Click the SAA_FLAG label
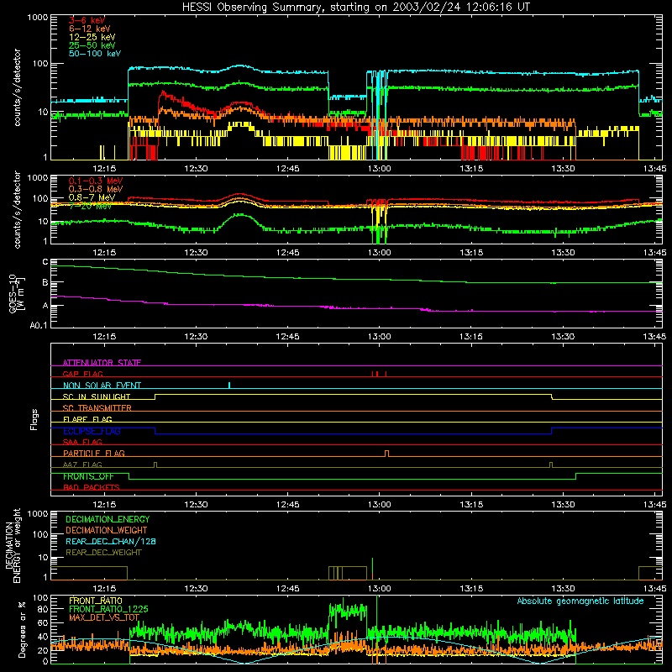672x672 pixels. [x=82, y=442]
